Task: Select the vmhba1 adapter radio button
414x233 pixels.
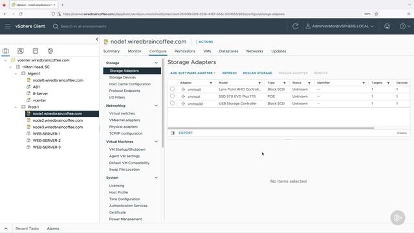Action: [172, 96]
